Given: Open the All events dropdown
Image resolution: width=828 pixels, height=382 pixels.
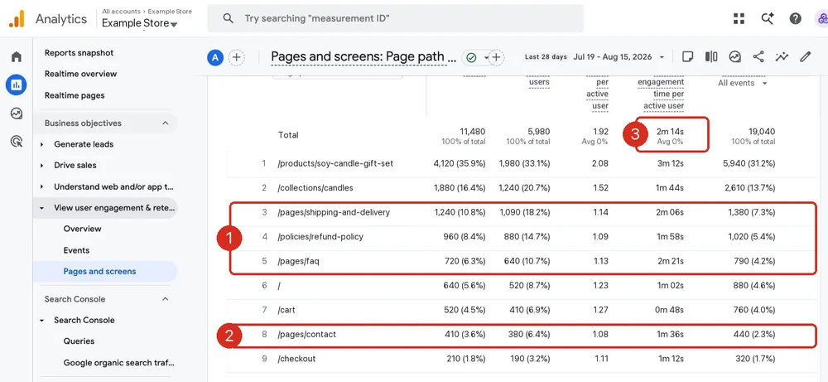Looking at the screenshot, I should click(x=742, y=83).
